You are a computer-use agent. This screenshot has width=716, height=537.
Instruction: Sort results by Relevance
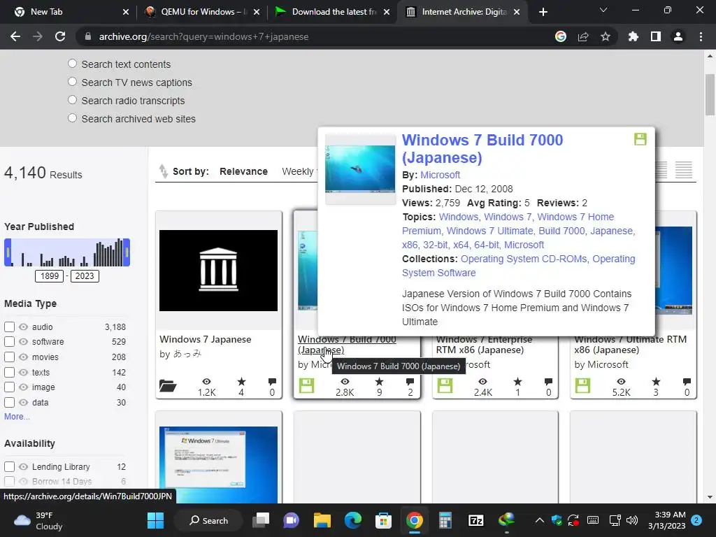click(x=243, y=171)
